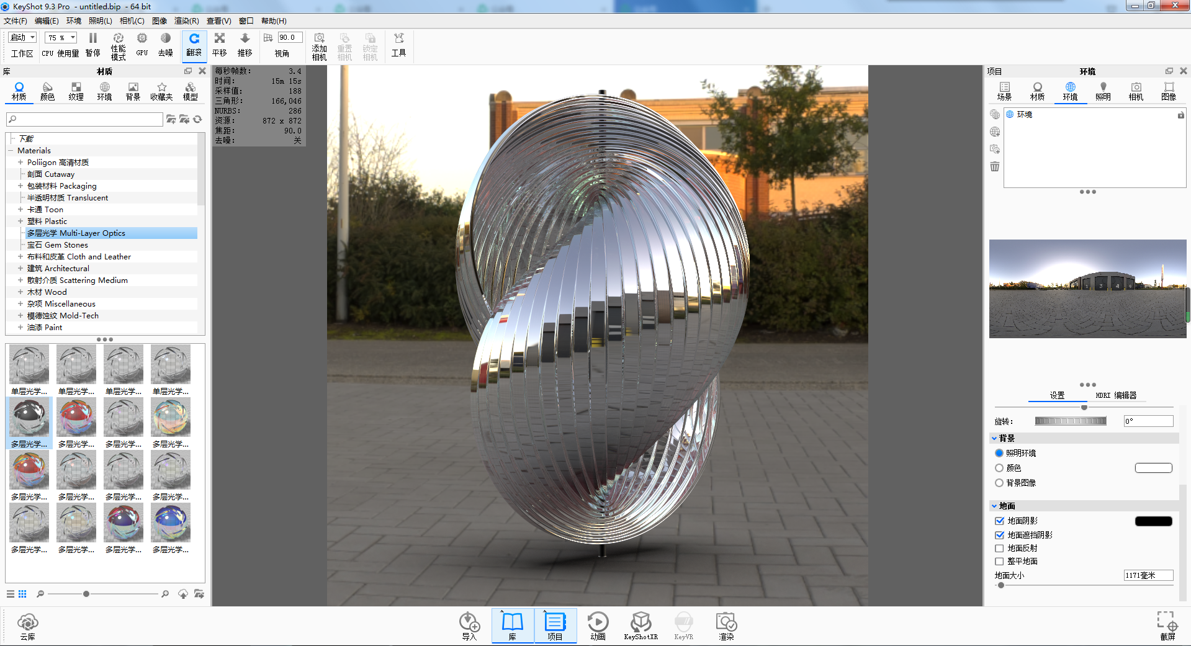Select Backplate Image (背景图像) option
The image size is (1191, 646).
(999, 483)
